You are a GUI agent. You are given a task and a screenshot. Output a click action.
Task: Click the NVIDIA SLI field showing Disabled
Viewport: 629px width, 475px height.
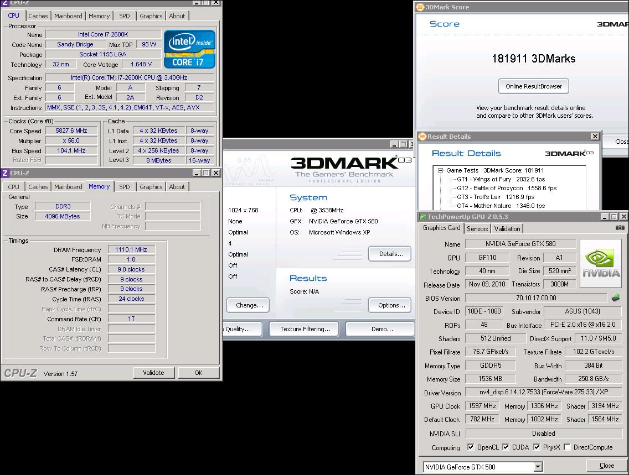pyautogui.click(x=544, y=434)
